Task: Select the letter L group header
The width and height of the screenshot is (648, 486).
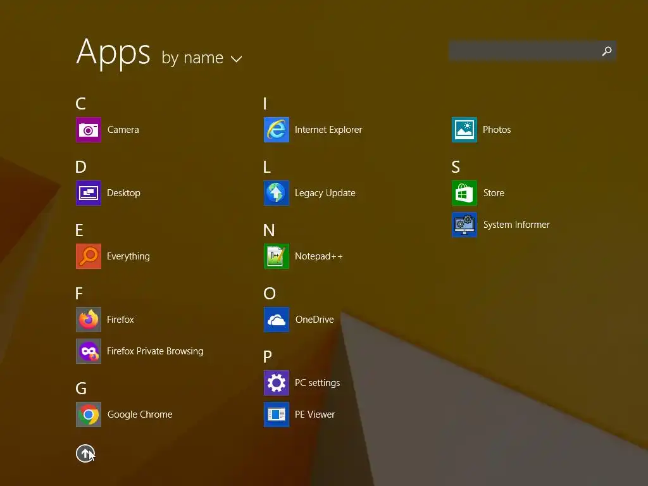Action: pyautogui.click(x=267, y=167)
